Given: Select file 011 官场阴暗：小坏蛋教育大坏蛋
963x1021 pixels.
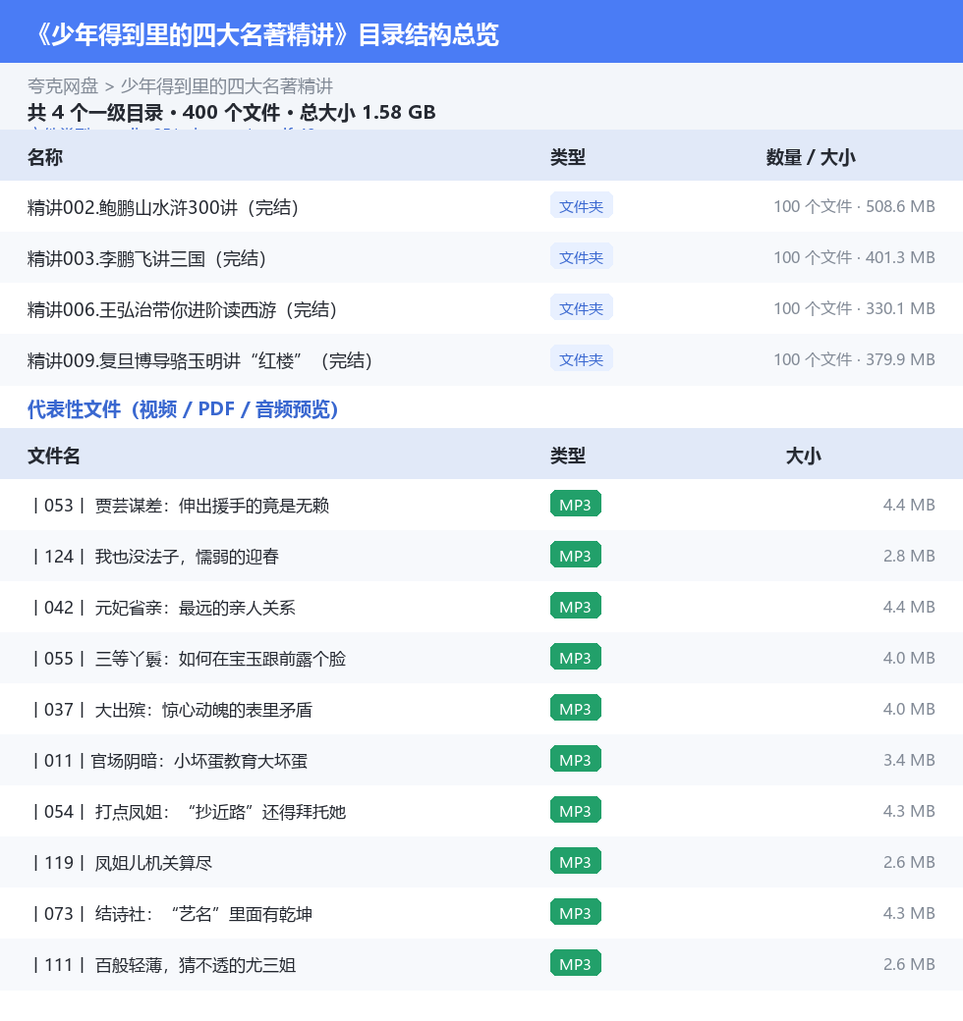Looking at the screenshot, I should [x=169, y=761].
